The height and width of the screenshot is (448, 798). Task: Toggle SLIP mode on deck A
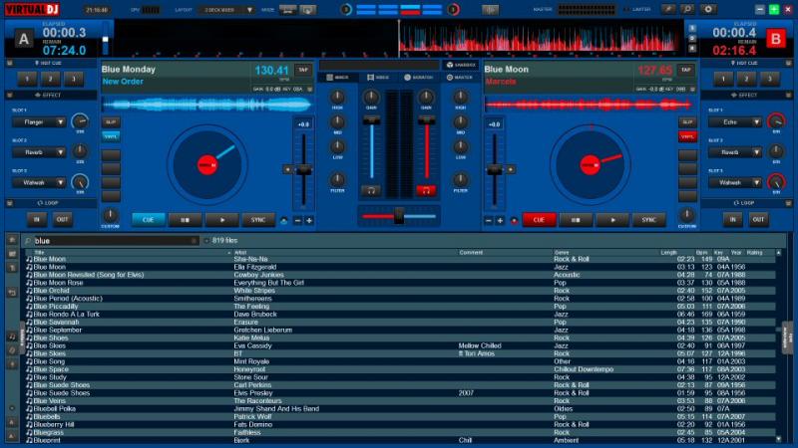coord(111,122)
